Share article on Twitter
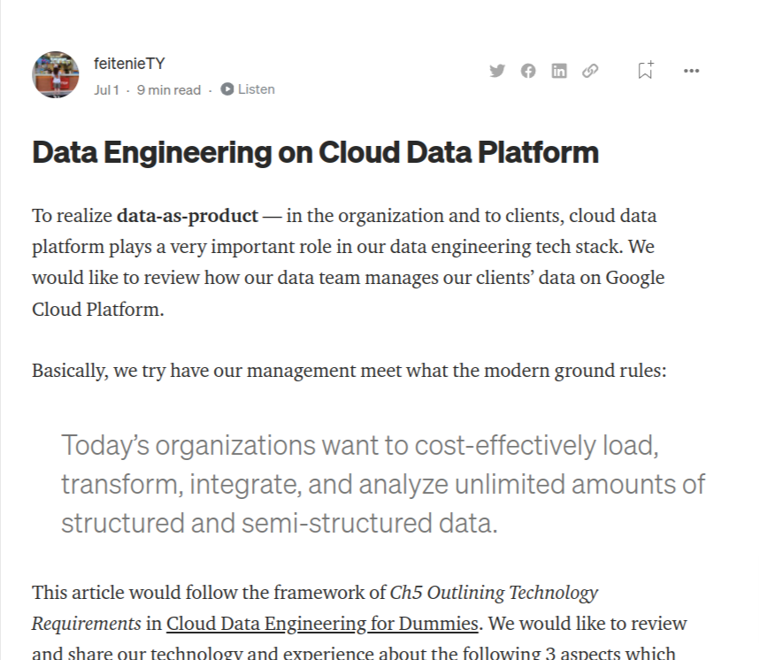Image resolution: width=759 pixels, height=660 pixels. [x=496, y=71]
